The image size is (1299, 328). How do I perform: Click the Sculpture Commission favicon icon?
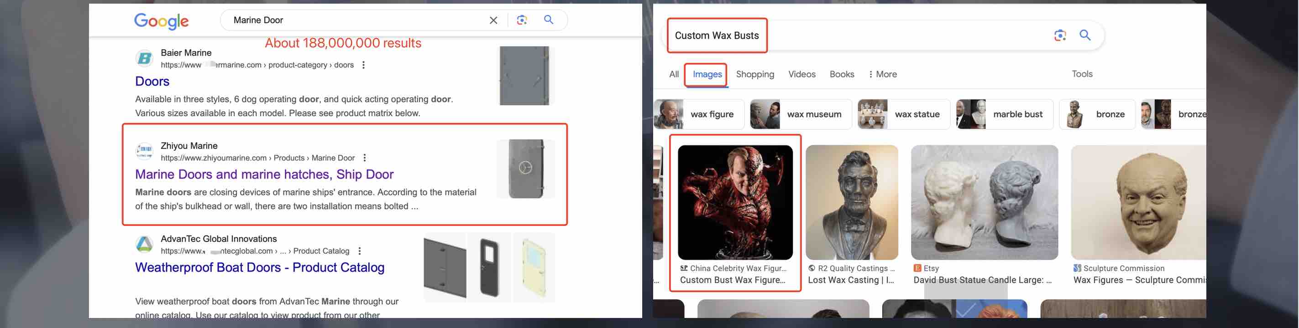[1077, 269]
